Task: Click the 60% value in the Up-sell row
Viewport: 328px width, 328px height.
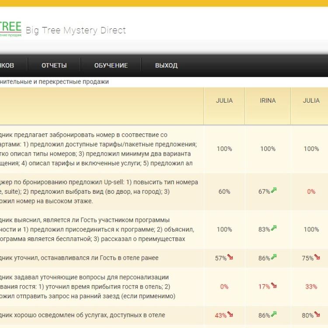Action: click(x=224, y=192)
